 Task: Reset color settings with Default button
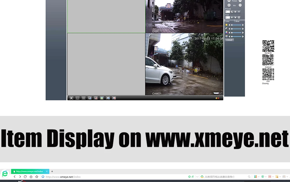coord(229,40)
